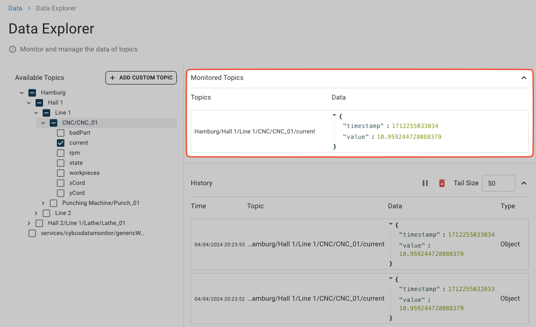Uncheck the monitored current topic
The height and width of the screenshot is (327, 536).
point(60,143)
